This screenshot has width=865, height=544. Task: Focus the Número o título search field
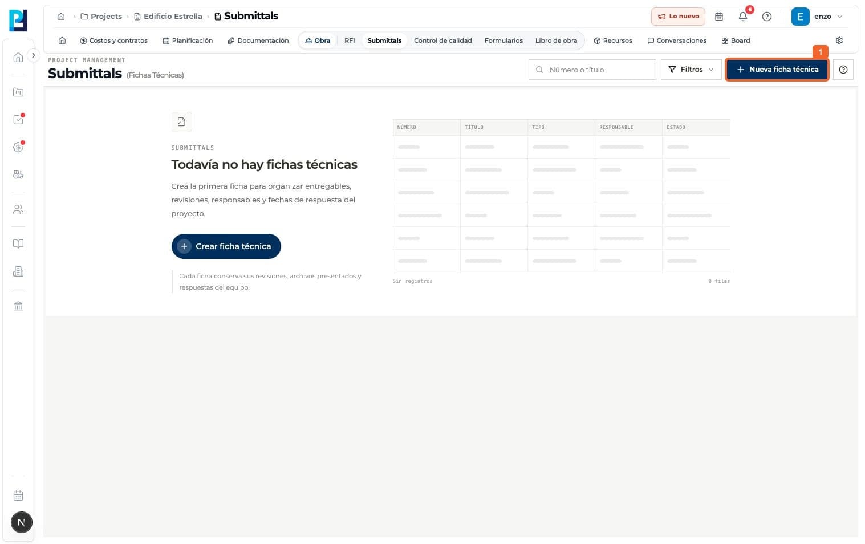pyautogui.click(x=592, y=70)
